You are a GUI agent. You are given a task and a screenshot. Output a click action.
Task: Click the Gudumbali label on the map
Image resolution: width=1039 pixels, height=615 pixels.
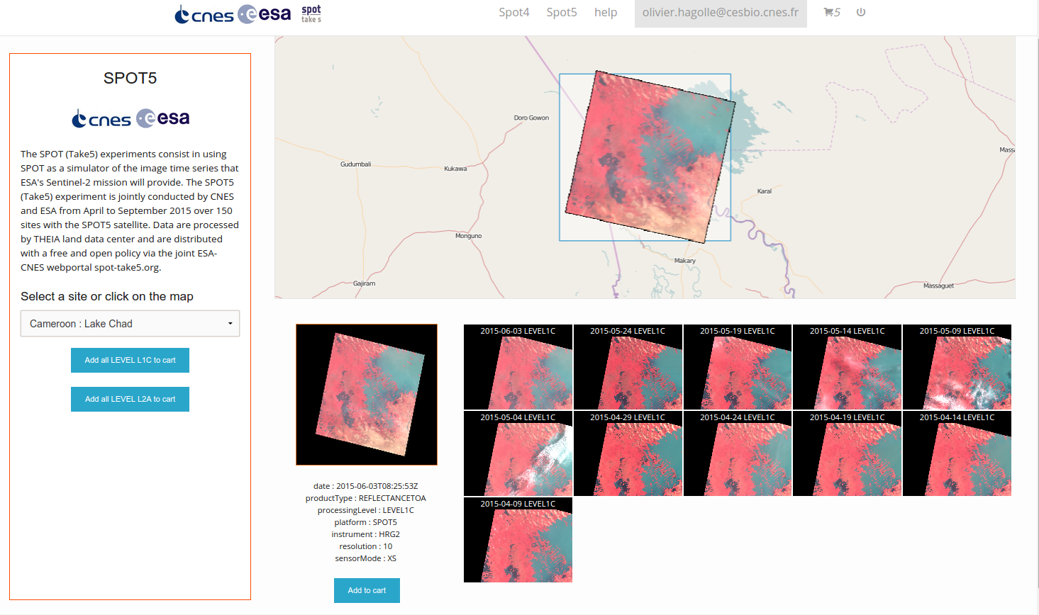click(x=355, y=164)
